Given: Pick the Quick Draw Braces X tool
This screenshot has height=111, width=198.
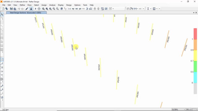Looking at the screenshot, I should pos(2,34).
